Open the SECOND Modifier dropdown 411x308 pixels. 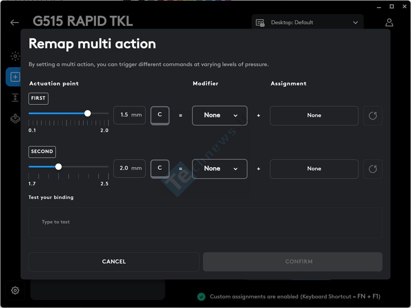pos(220,169)
